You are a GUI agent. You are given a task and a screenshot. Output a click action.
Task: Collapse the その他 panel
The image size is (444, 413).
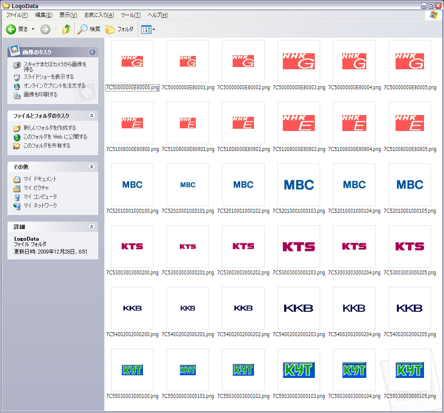(x=92, y=167)
